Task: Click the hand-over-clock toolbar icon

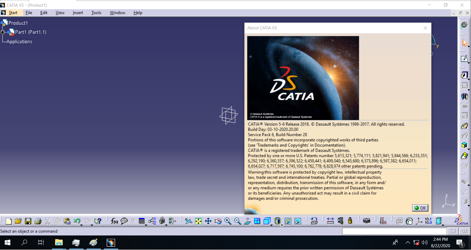Action: pyautogui.click(x=409, y=221)
